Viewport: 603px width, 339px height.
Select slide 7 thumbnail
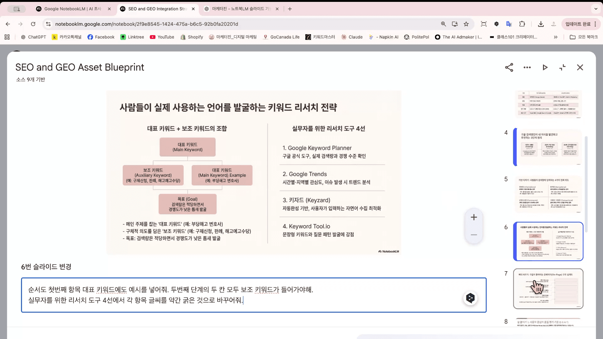tap(548, 288)
